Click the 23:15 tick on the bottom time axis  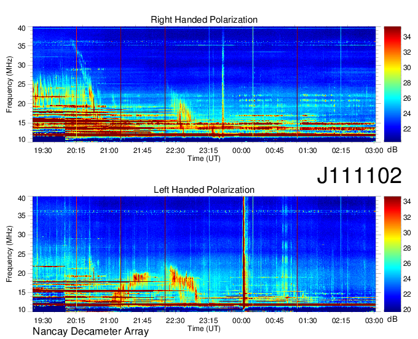208,321
